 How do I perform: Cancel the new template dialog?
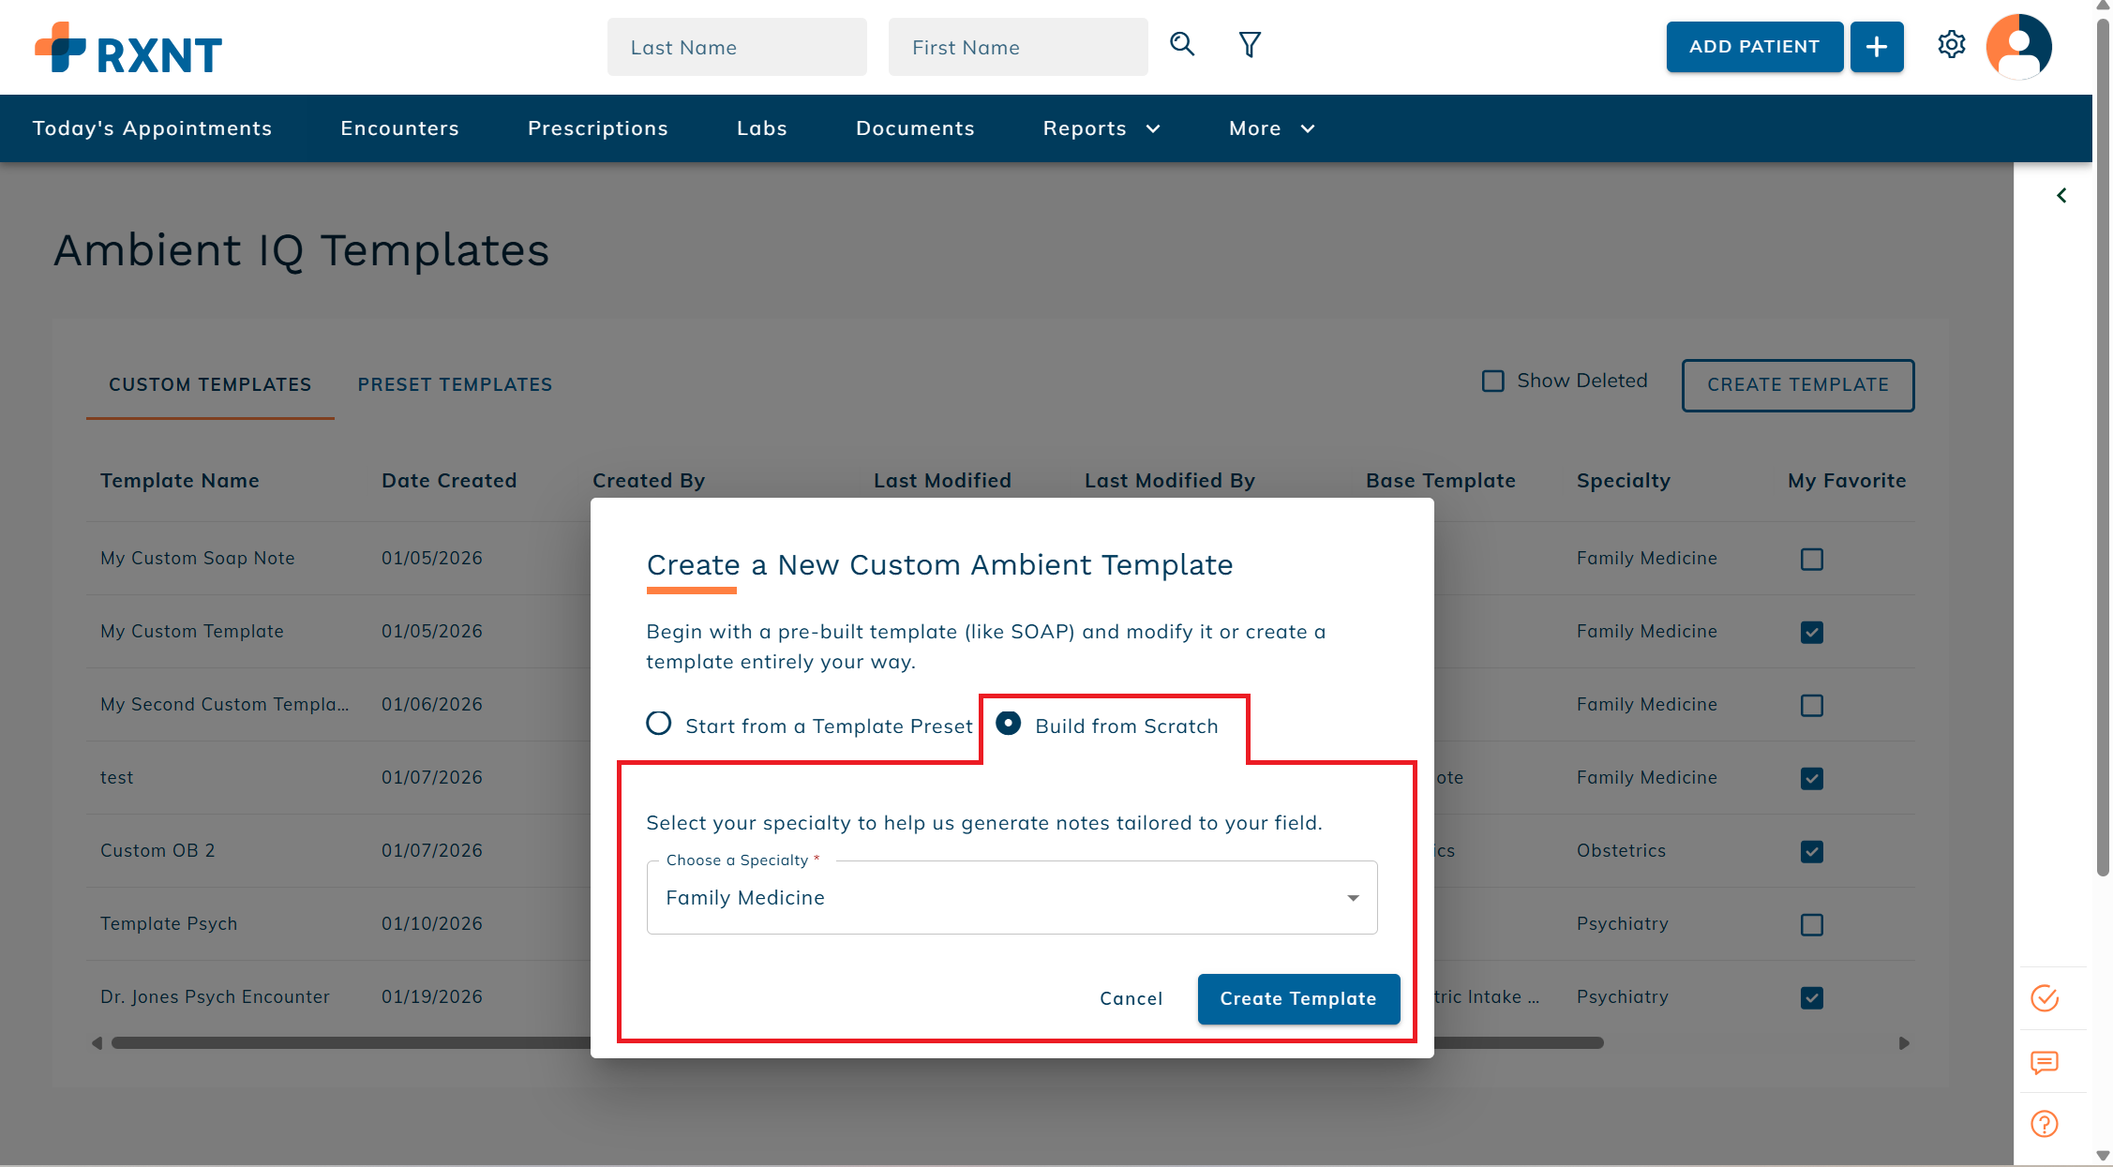pyautogui.click(x=1131, y=998)
